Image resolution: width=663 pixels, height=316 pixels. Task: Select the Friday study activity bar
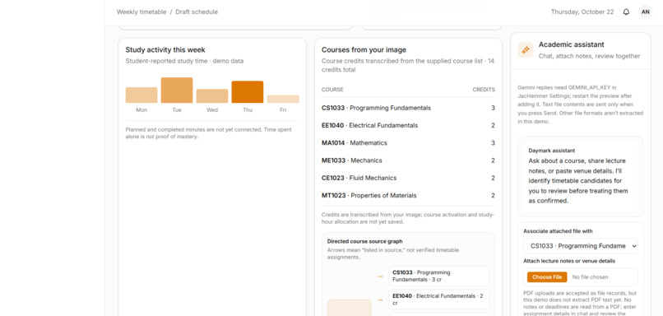click(283, 99)
